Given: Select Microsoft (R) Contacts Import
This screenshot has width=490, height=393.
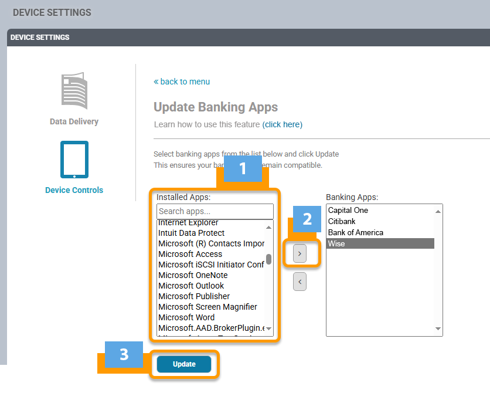Looking at the screenshot, I should point(211,243).
